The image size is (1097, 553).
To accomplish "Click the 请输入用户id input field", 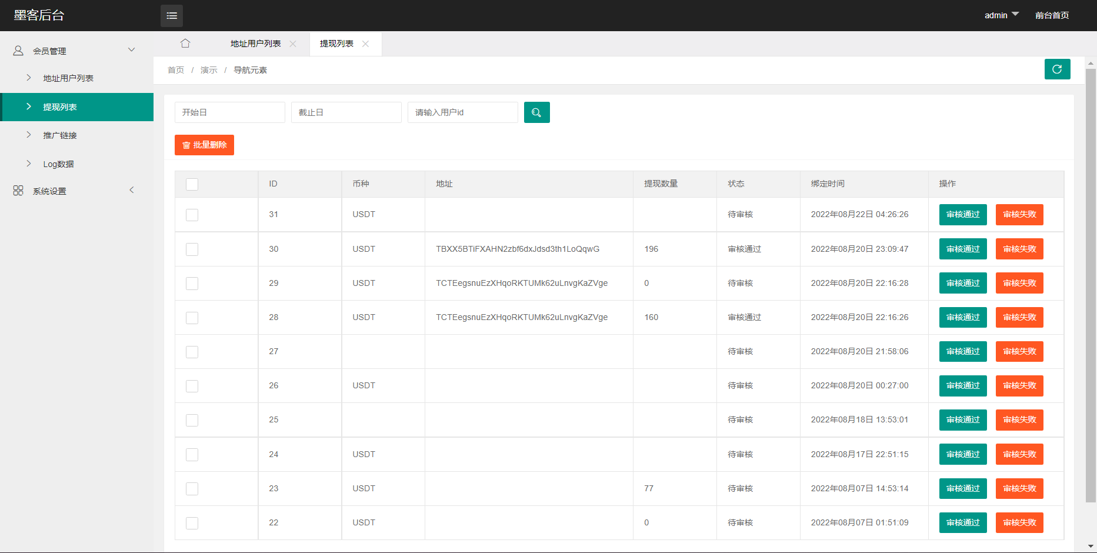I will tap(463, 112).
